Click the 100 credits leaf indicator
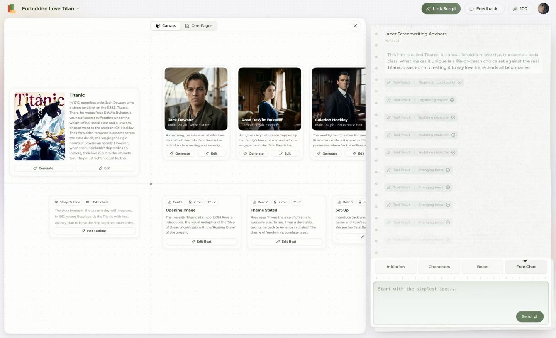This screenshot has width=556, height=338. pos(520,8)
